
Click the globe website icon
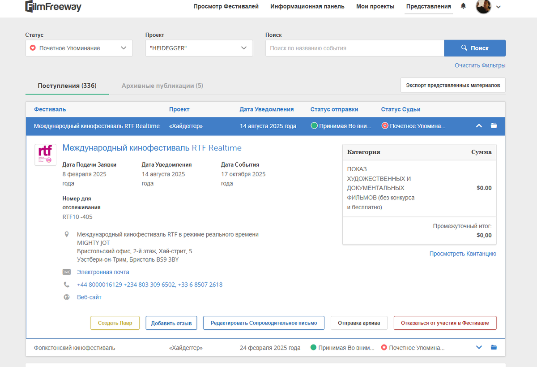pyautogui.click(x=67, y=297)
